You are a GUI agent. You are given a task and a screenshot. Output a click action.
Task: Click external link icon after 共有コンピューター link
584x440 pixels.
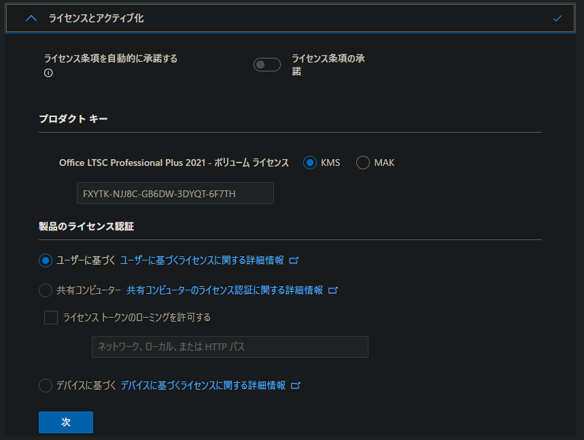point(333,290)
